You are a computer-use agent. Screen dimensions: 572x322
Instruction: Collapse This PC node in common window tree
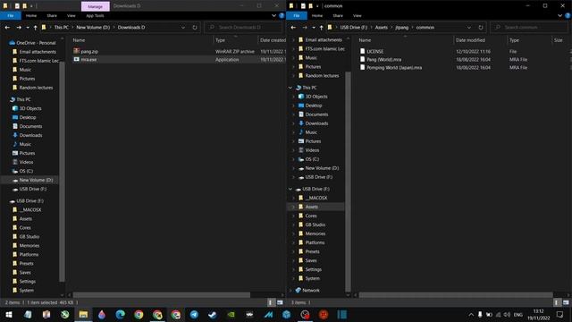[290, 88]
